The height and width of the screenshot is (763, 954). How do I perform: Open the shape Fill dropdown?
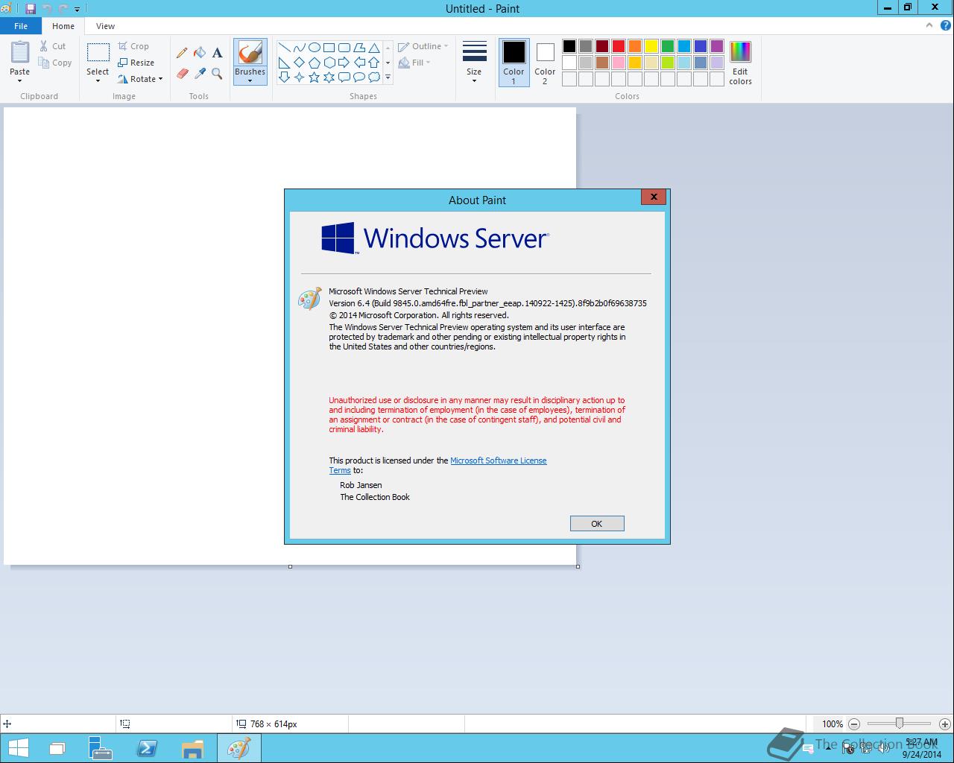(x=414, y=63)
